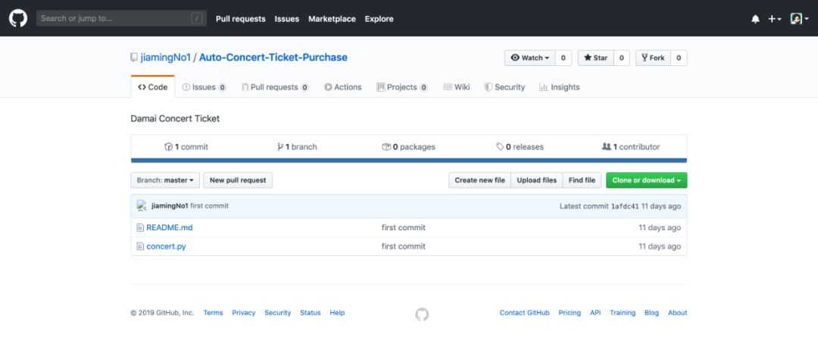Viewport: 818px width, 350px height.
Task: View the 0 releases page
Action: click(x=520, y=147)
